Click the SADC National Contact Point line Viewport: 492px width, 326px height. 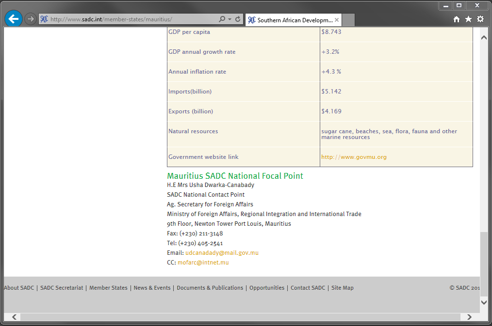coord(206,194)
